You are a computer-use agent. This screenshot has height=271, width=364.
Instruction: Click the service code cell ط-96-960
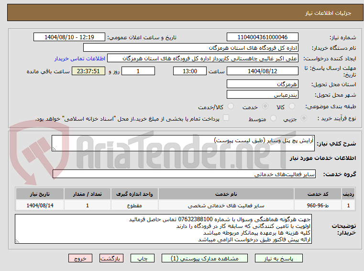pyautogui.click(x=318, y=205)
